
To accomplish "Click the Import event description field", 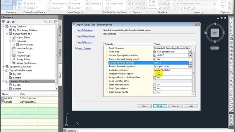I will tap(172, 74).
